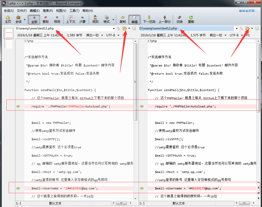Open the 格式 (Format) dropdown arrow

coord(113,19)
